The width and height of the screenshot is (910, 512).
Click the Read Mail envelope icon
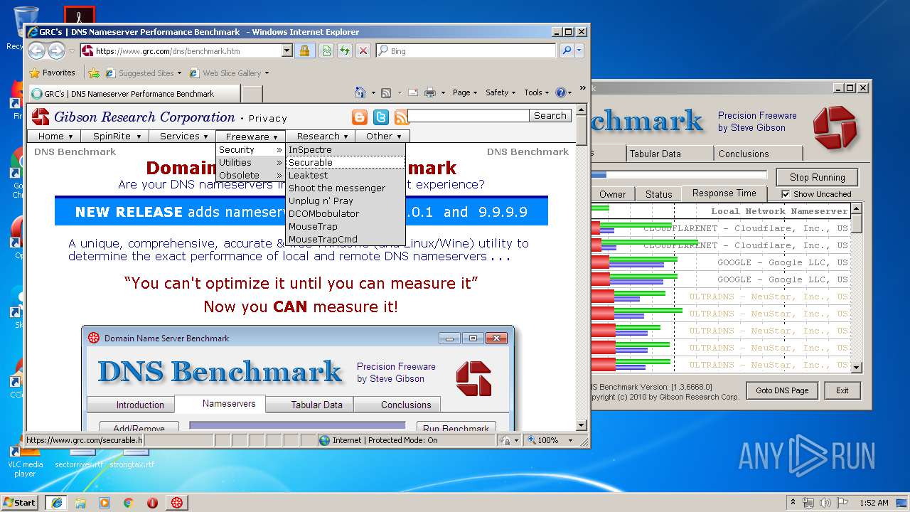[413, 92]
